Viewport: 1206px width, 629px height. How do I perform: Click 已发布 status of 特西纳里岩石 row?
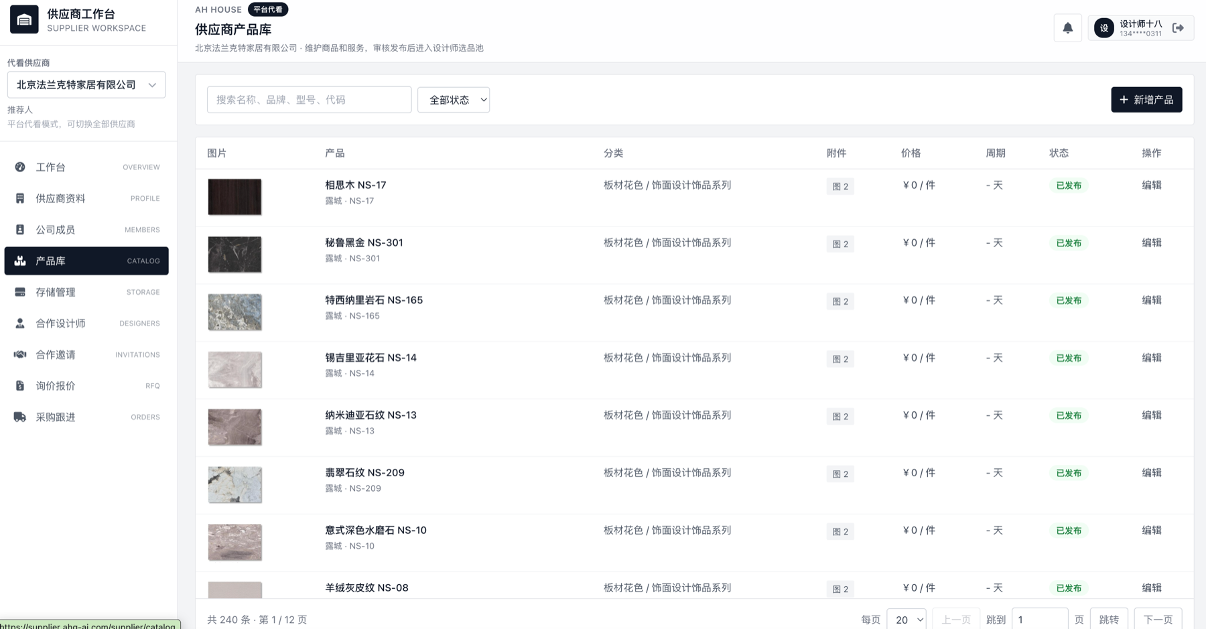(1069, 301)
